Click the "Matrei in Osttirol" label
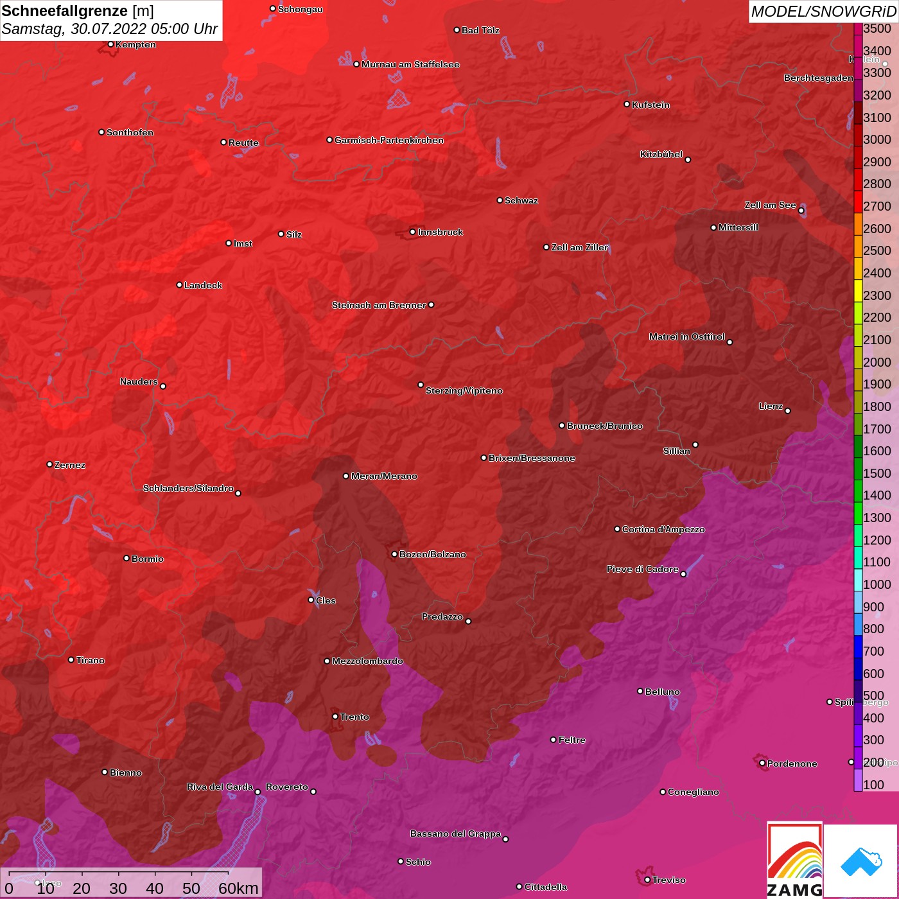The height and width of the screenshot is (899, 899). [687, 336]
